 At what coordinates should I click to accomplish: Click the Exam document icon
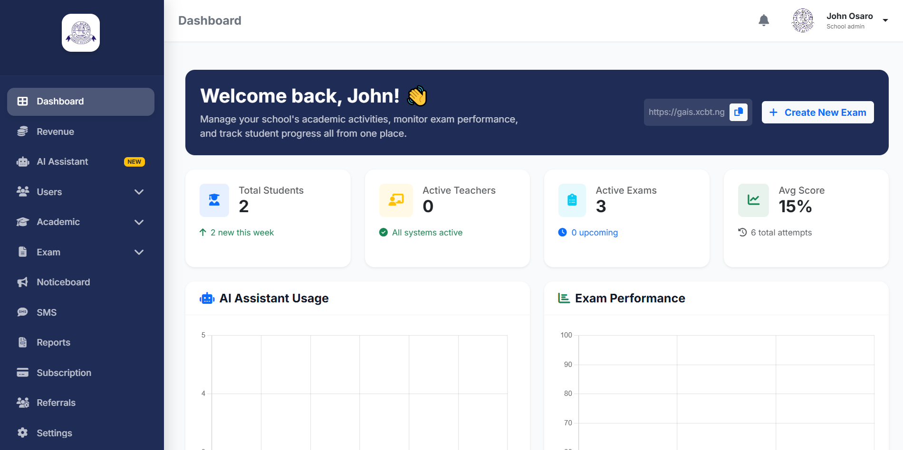(x=22, y=252)
